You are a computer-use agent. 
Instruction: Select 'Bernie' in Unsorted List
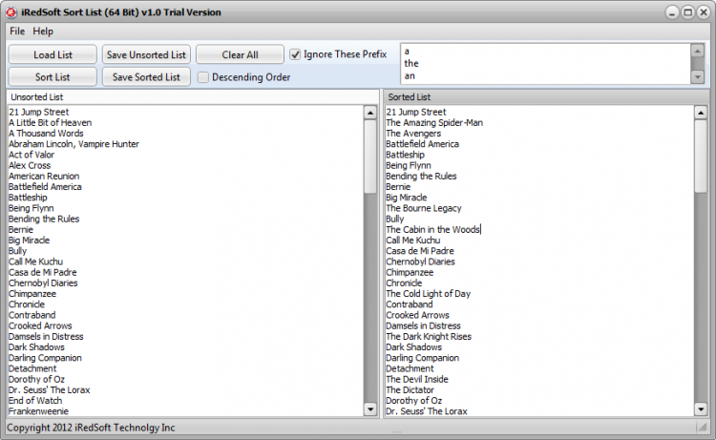(21, 230)
